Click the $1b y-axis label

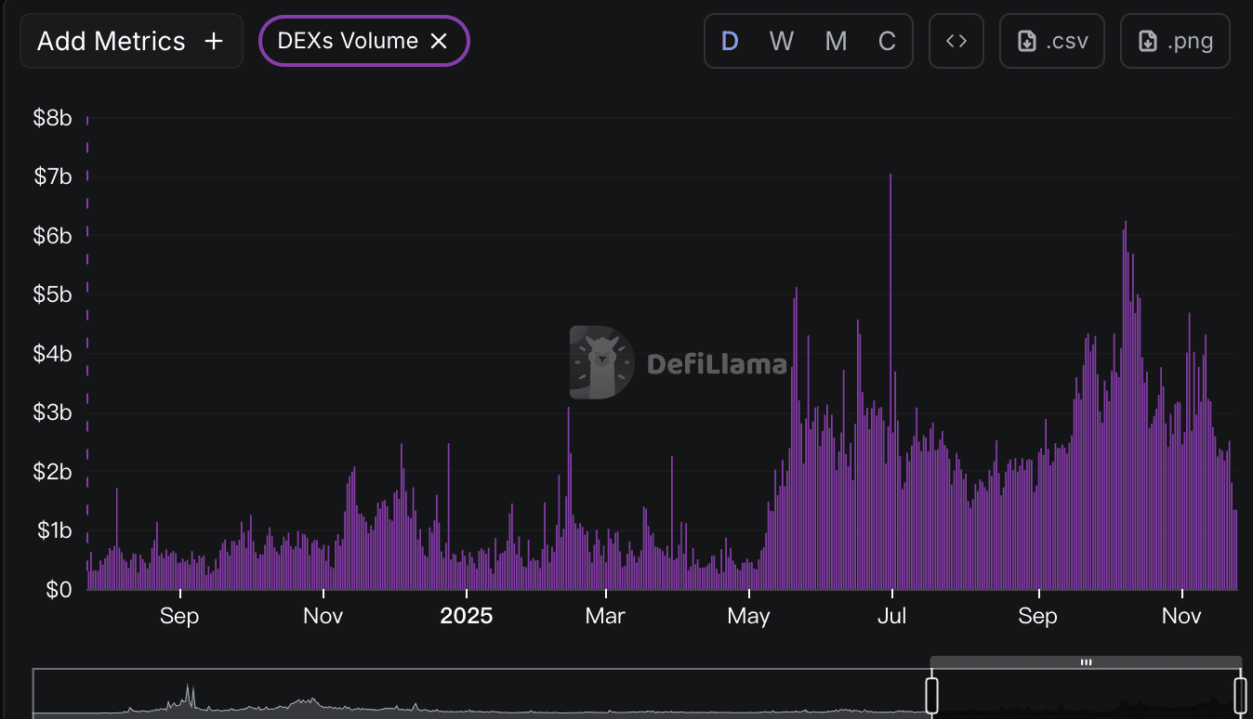click(53, 530)
